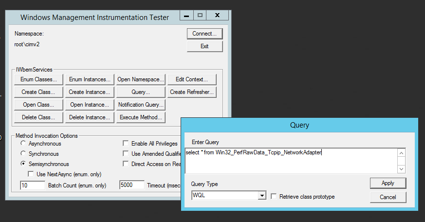The height and width of the screenshot is (222, 425).
Task: Click the Exit button
Action: tap(204, 46)
